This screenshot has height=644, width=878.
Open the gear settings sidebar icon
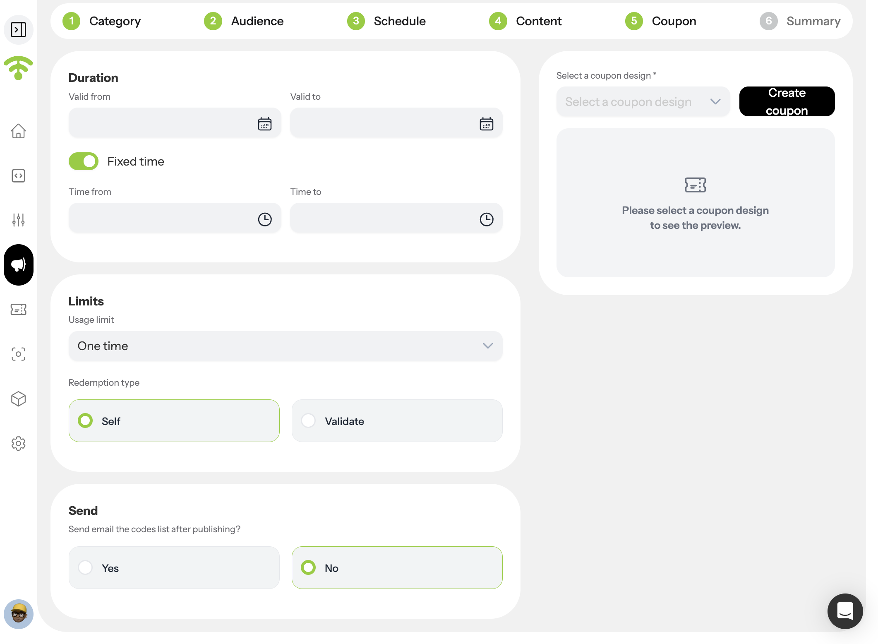click(18, 444)
